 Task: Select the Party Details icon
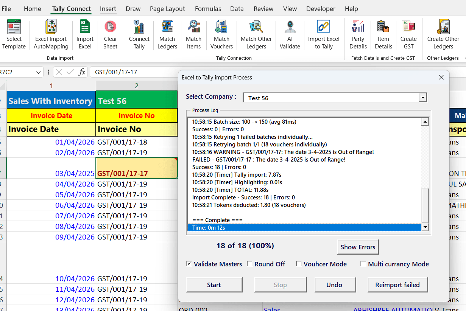[358, 34]
